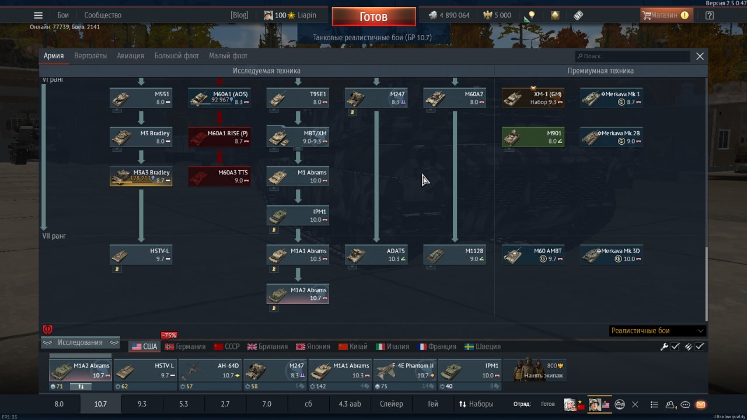Switch to Малый флот tab

(x=228, y=56)
